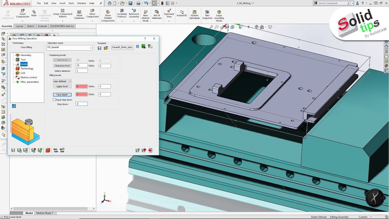Image resolution: width=389 pixels, height=219 pixels.
Task: Click the horizontal scrollbar below the feature tree
Action: click(x=52, y=208)
